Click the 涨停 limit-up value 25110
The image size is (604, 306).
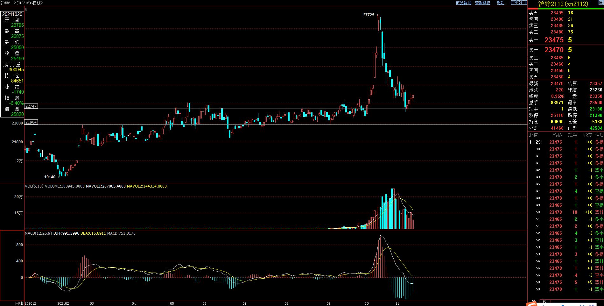point(557,116)
